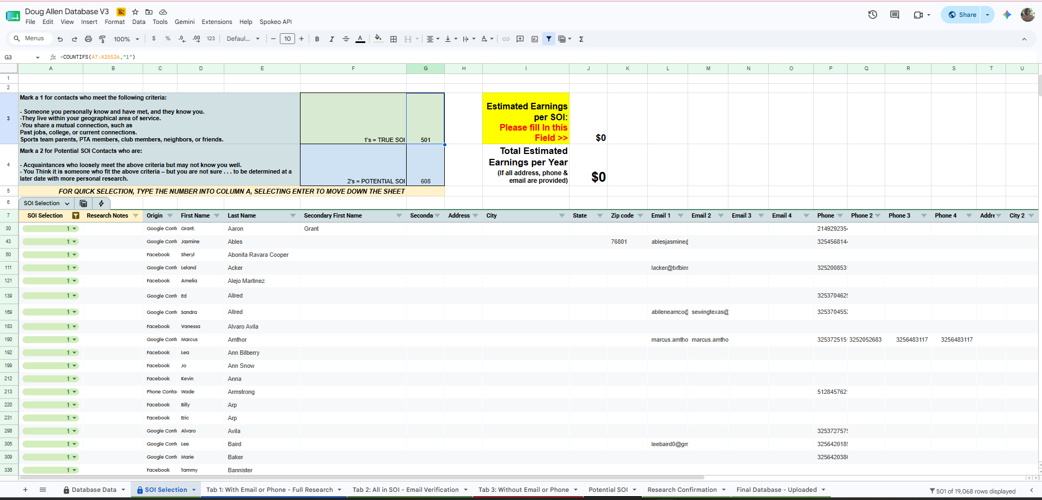
Task: Click the undo icon
Action: pos(60,39)
